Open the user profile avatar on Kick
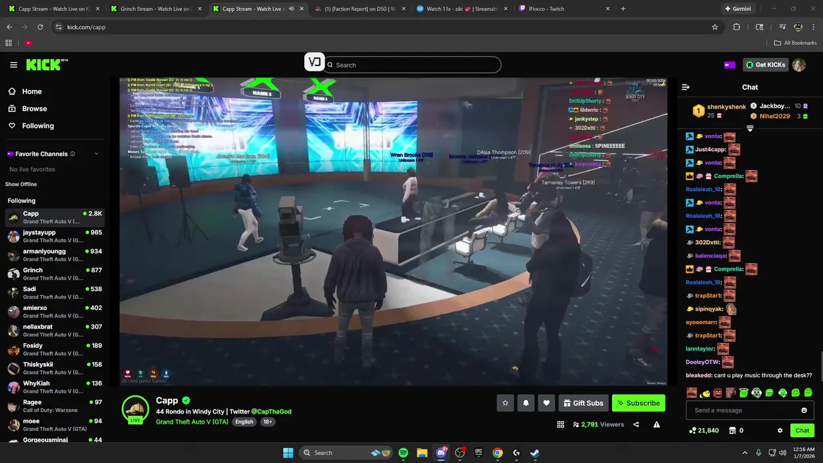The height and width of the screenshot is (463, 823). (x=799, y=65)
